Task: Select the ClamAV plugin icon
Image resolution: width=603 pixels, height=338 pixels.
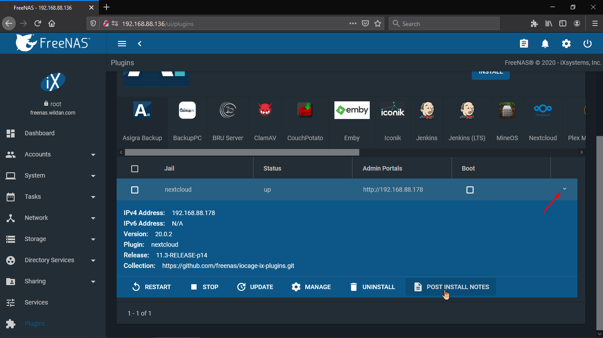Action: click(x=265, y=110)
